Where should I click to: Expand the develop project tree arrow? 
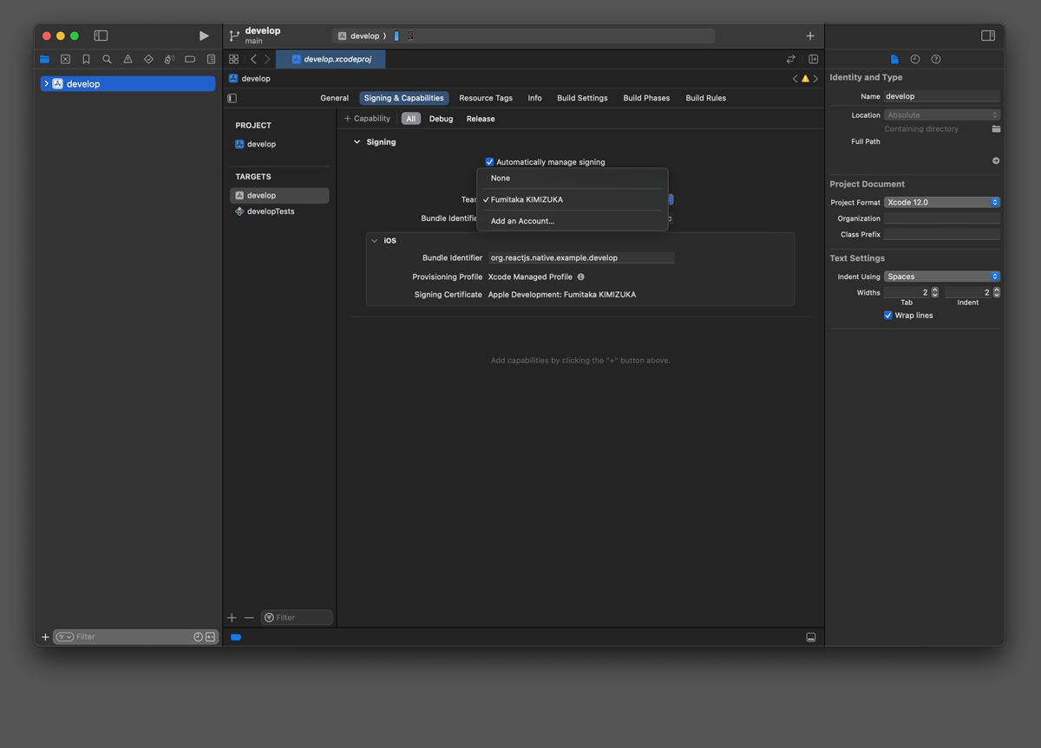click(46, 84)
